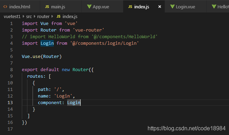Viewport: 229px width, 135px height.
Task: Expand breadcrumb arrow after vuetest1
Action: point(23,16)
